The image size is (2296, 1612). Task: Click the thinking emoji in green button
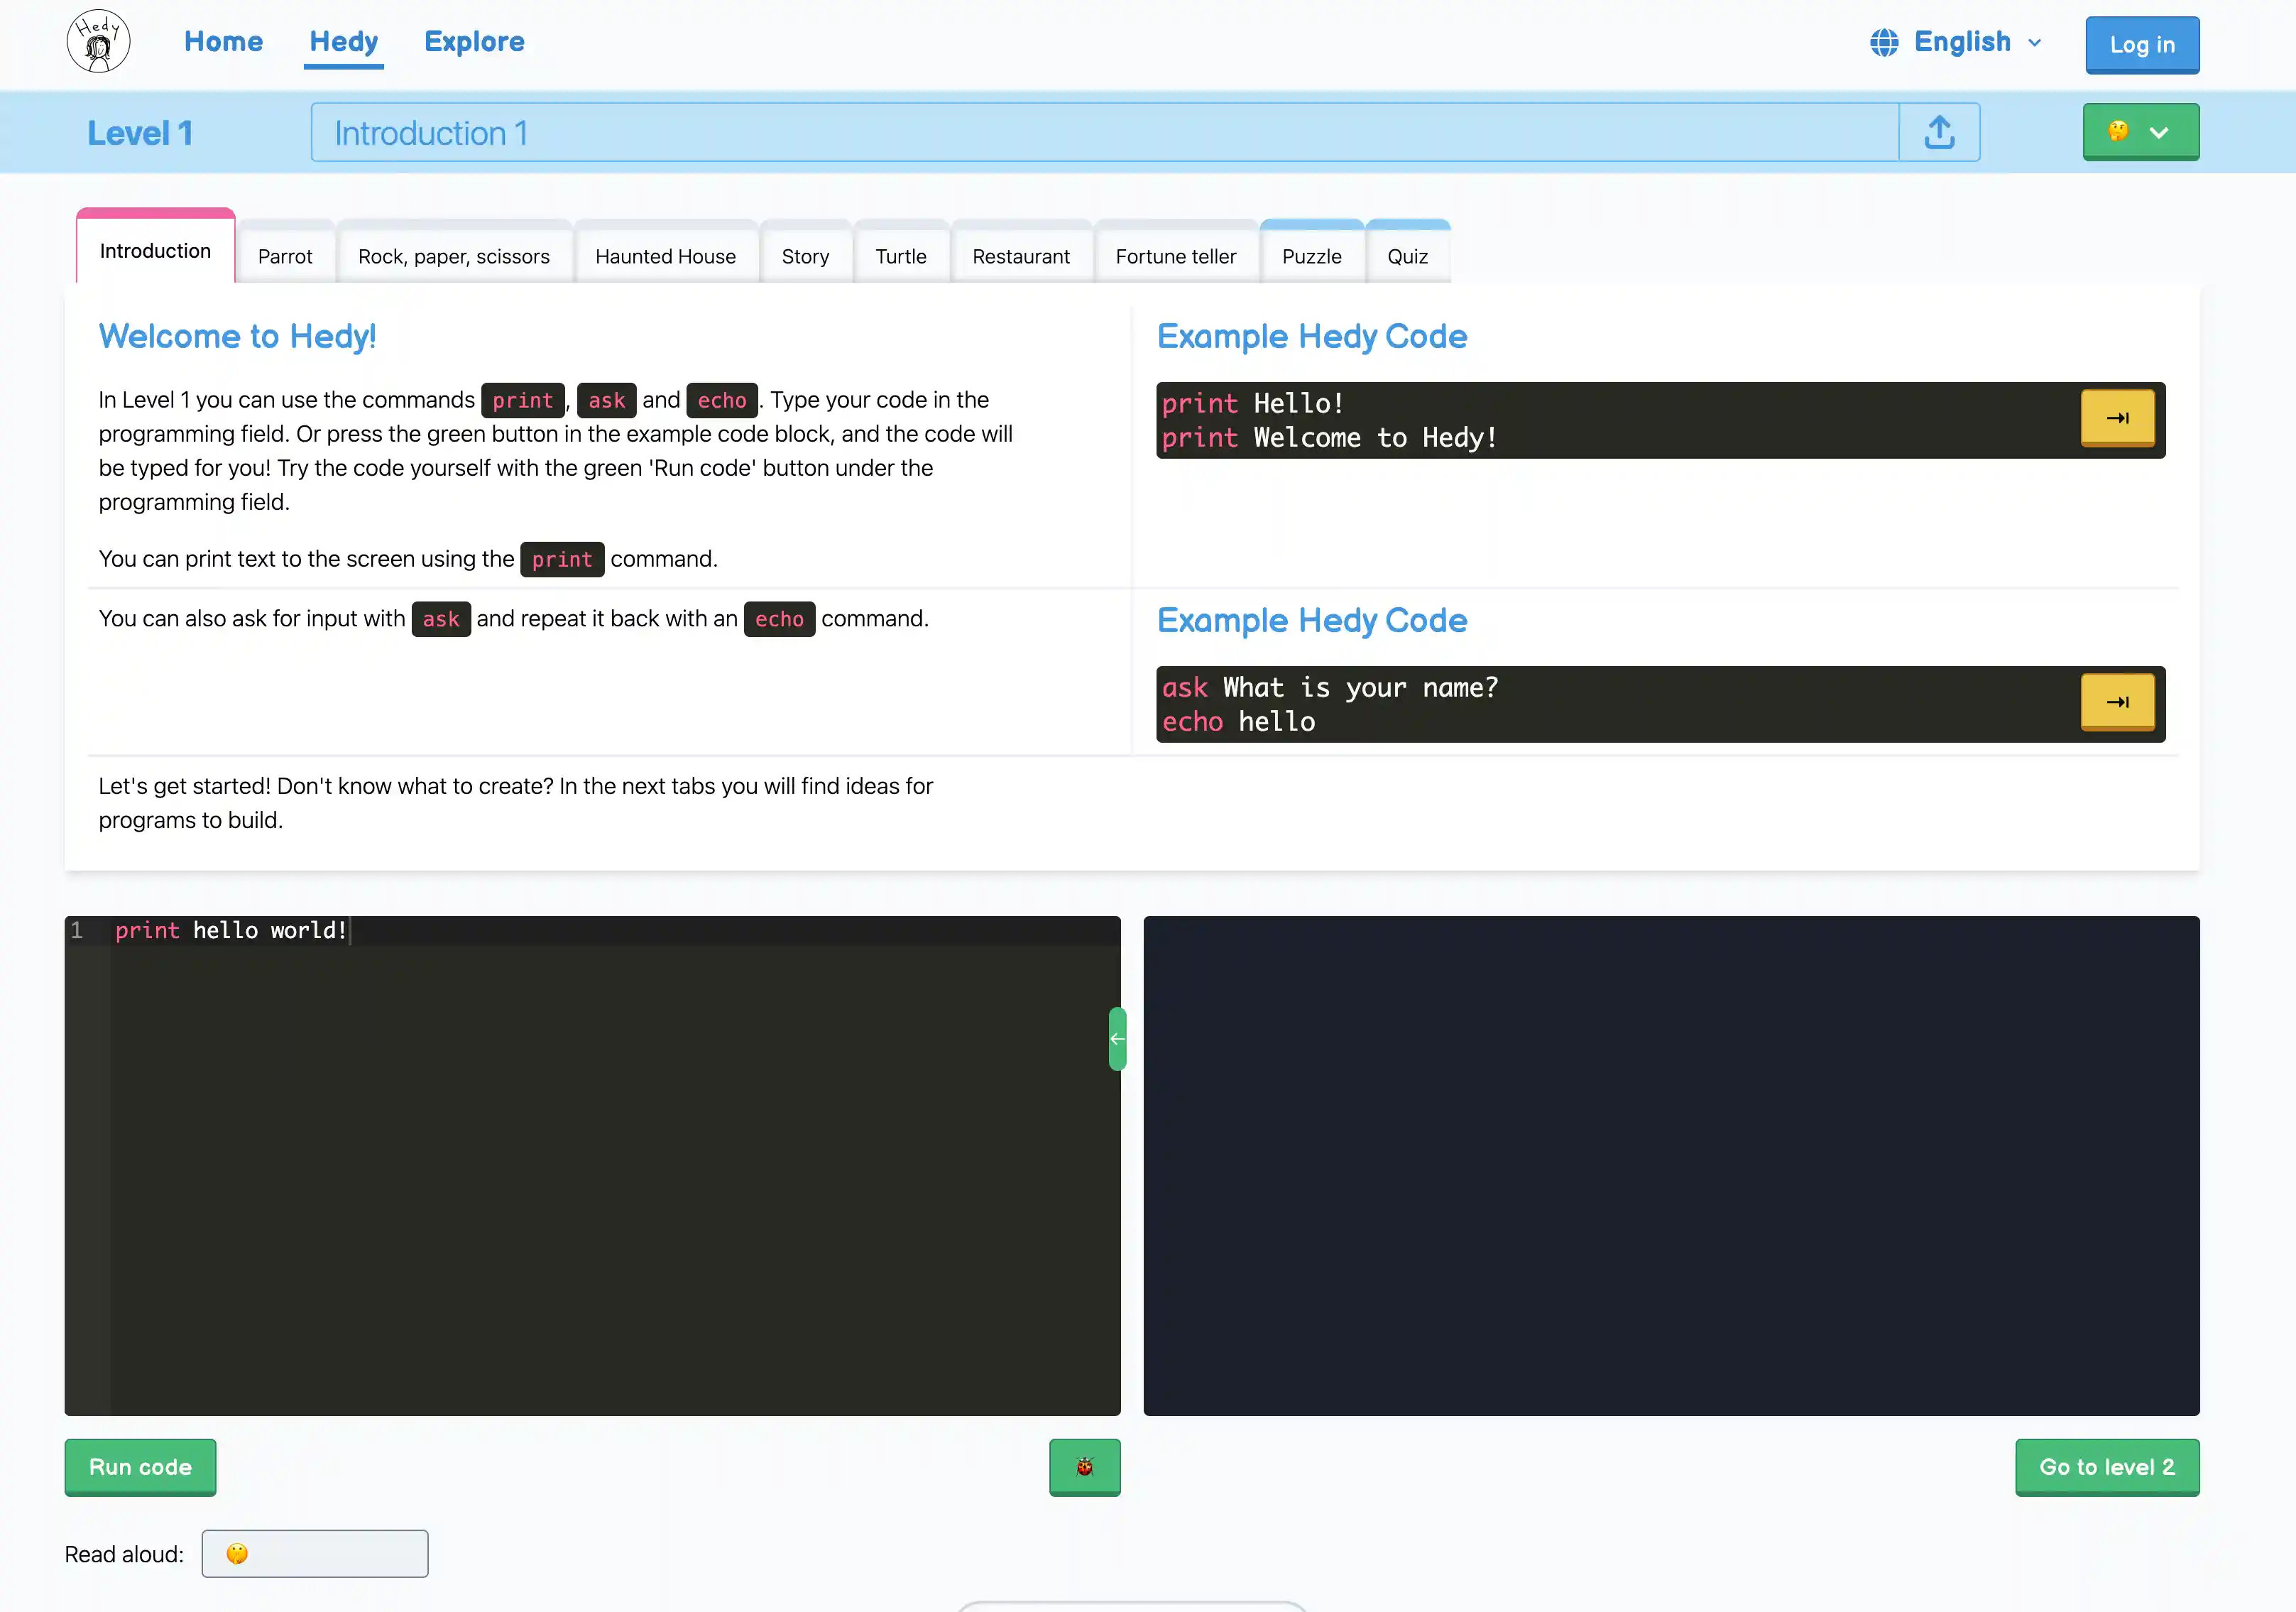point(2118,131)
